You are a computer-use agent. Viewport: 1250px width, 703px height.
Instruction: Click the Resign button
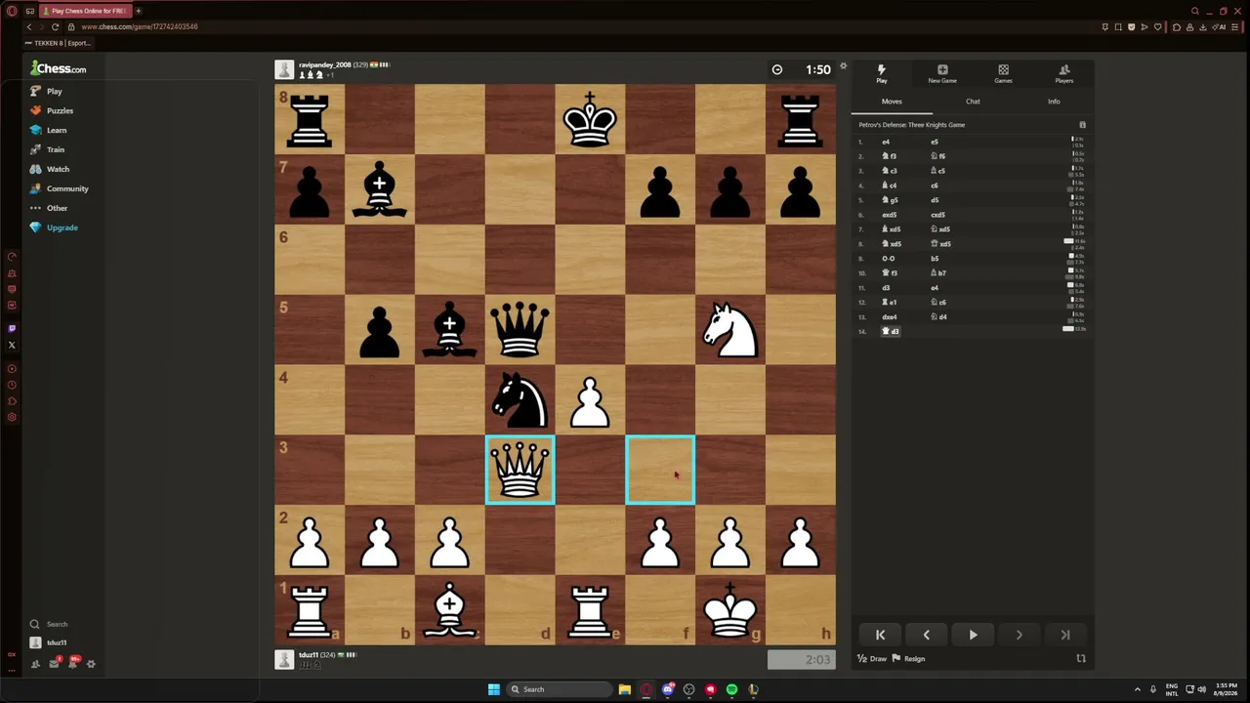[908, 659]
